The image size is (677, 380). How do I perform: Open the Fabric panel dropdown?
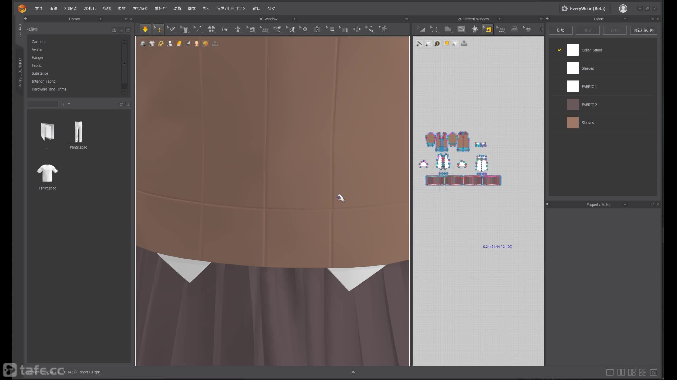(x=625, y=19)
